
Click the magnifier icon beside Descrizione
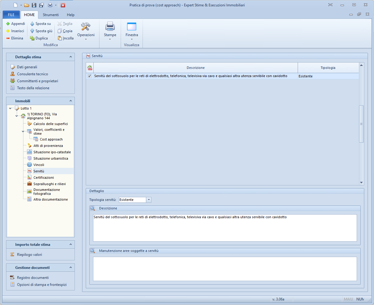coord(93,208)
